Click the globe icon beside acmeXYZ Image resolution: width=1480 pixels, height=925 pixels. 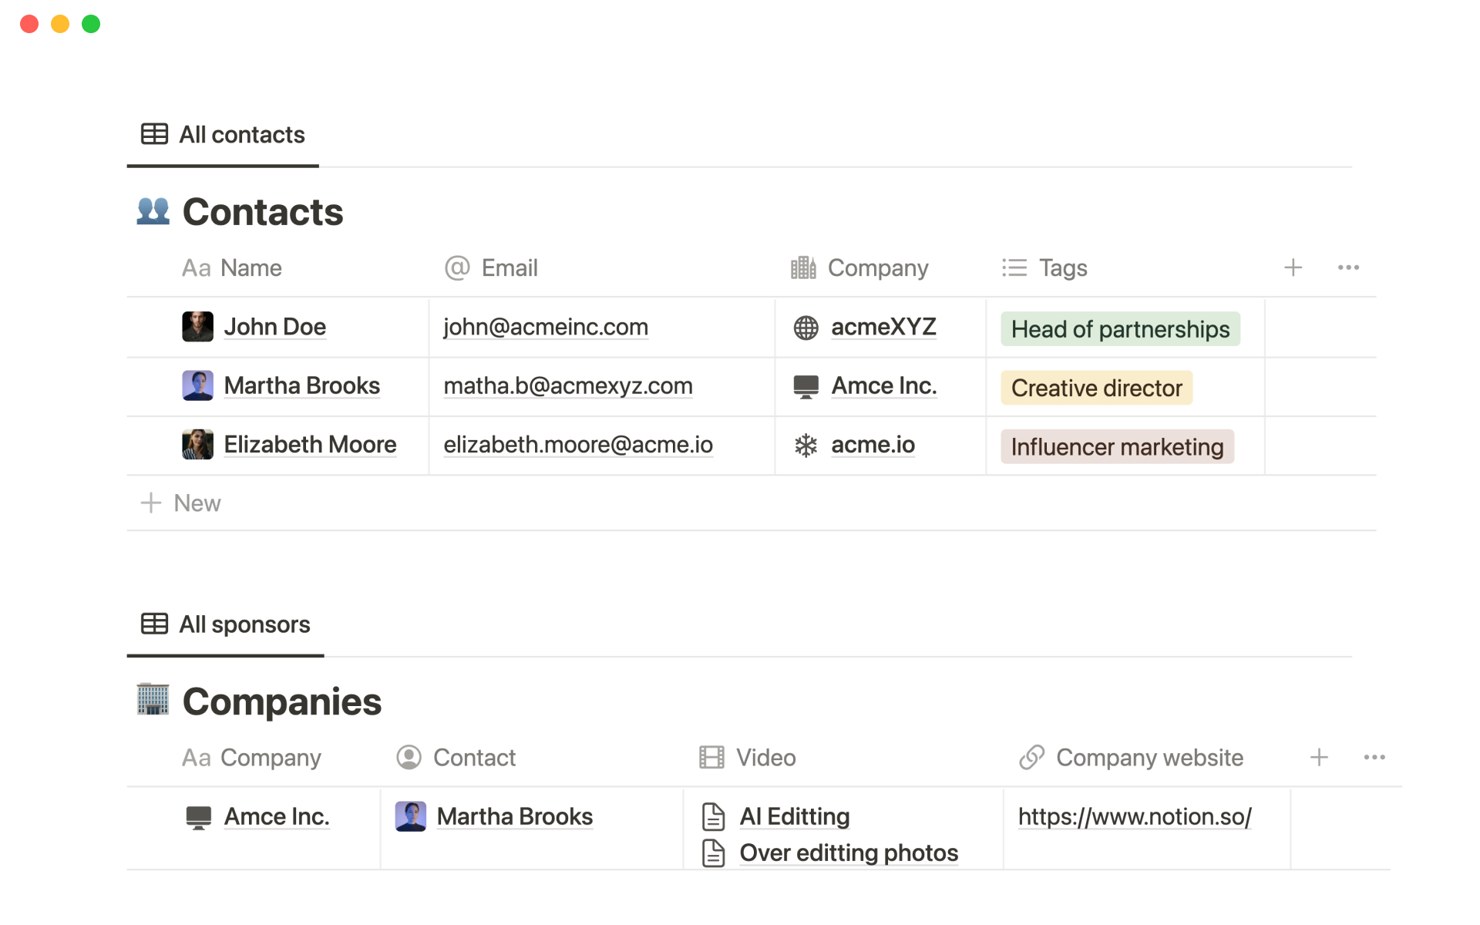[806, 328]
